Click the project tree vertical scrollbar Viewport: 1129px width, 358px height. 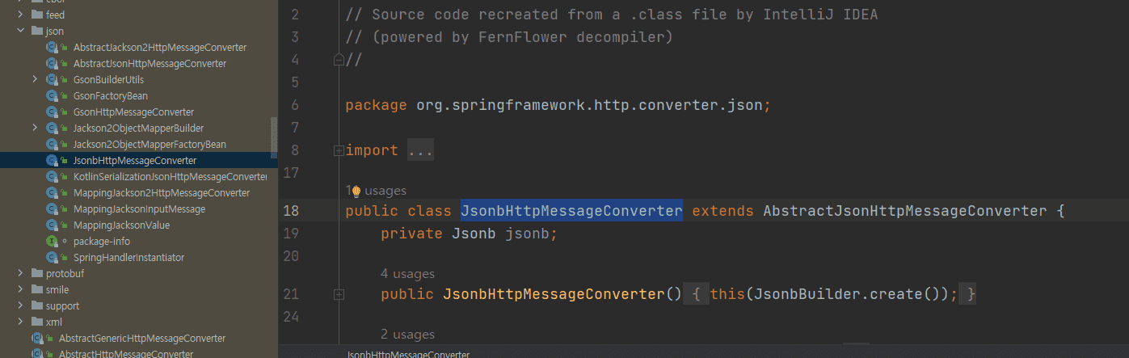click(x=273, y=137)
